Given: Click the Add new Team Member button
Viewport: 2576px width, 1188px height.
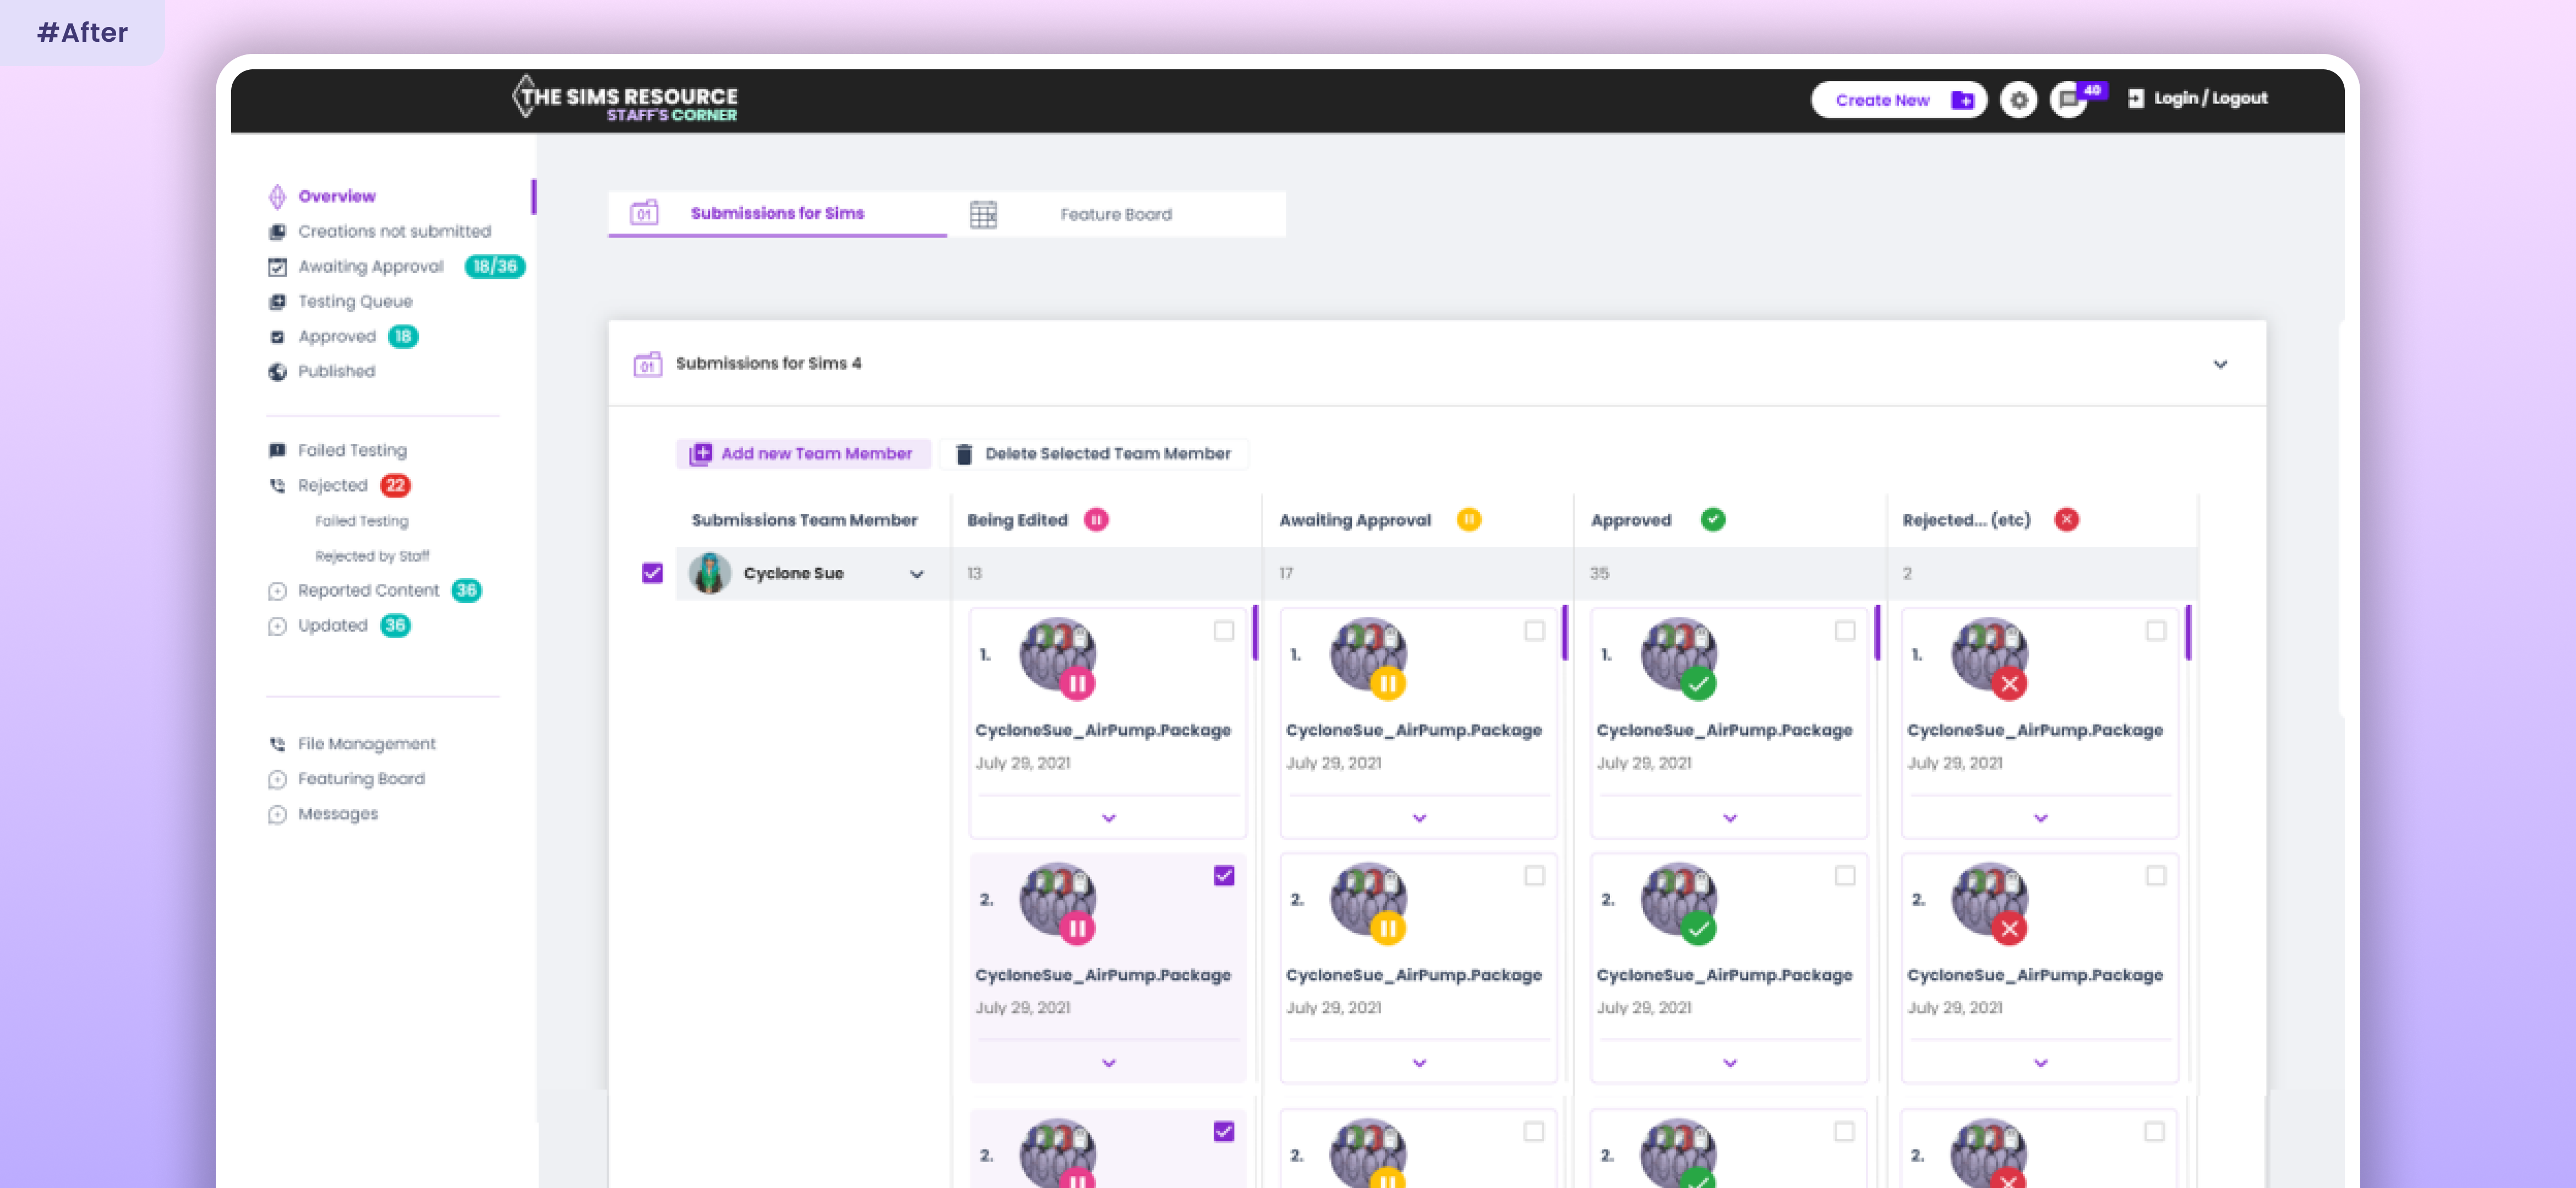Looking at the screenshot, I should [802, 454].
